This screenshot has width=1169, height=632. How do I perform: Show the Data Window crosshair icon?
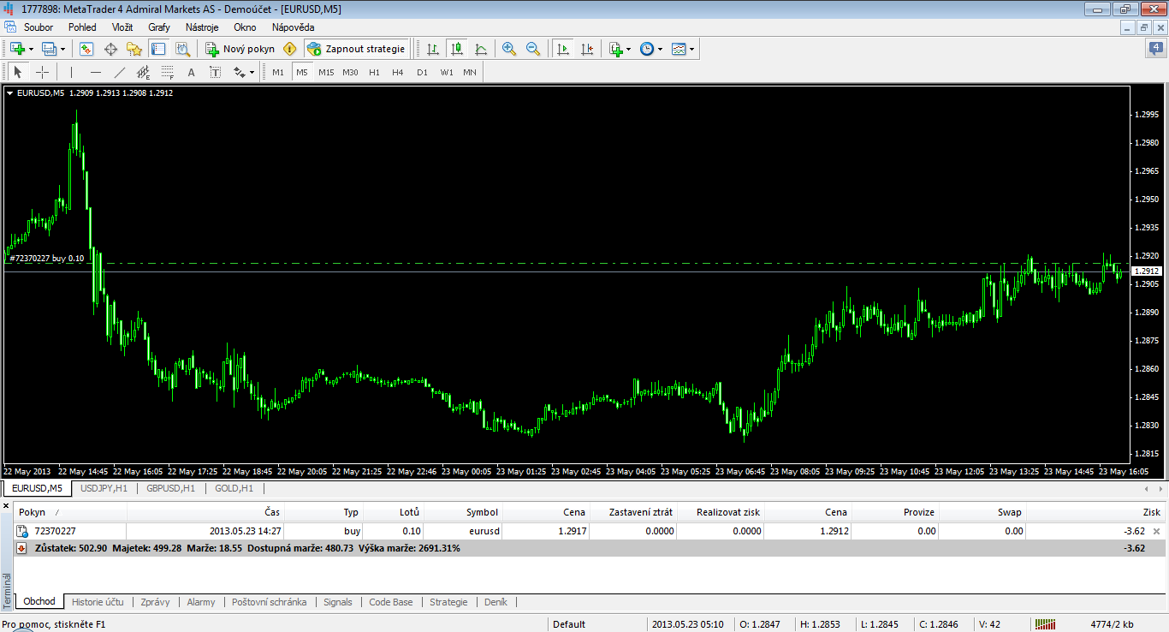(110, 49)
